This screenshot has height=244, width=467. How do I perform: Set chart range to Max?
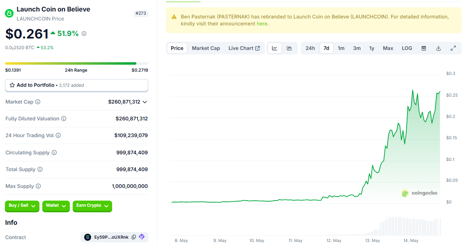point(388,48)
